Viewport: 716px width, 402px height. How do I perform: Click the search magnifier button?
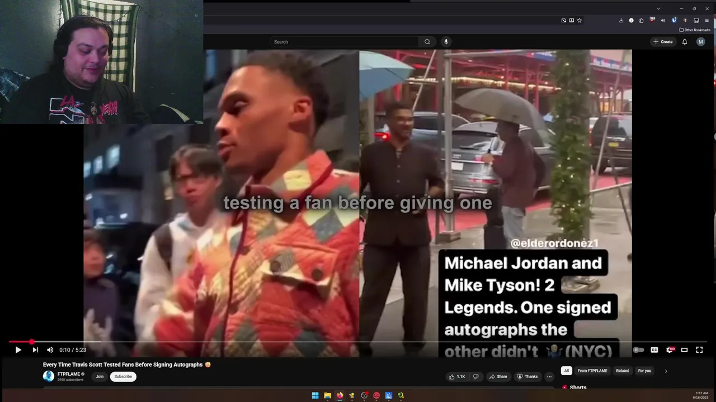tap(427, 42)
